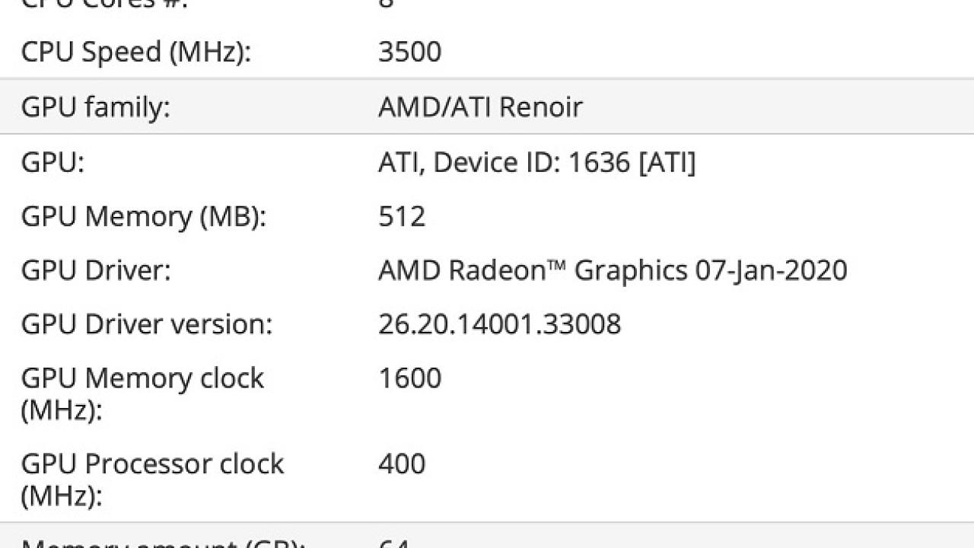Image resolution: width=974 pixels, height=548 pixels.
Task: Click the GPU Driver version label
Action: point(146,325)
